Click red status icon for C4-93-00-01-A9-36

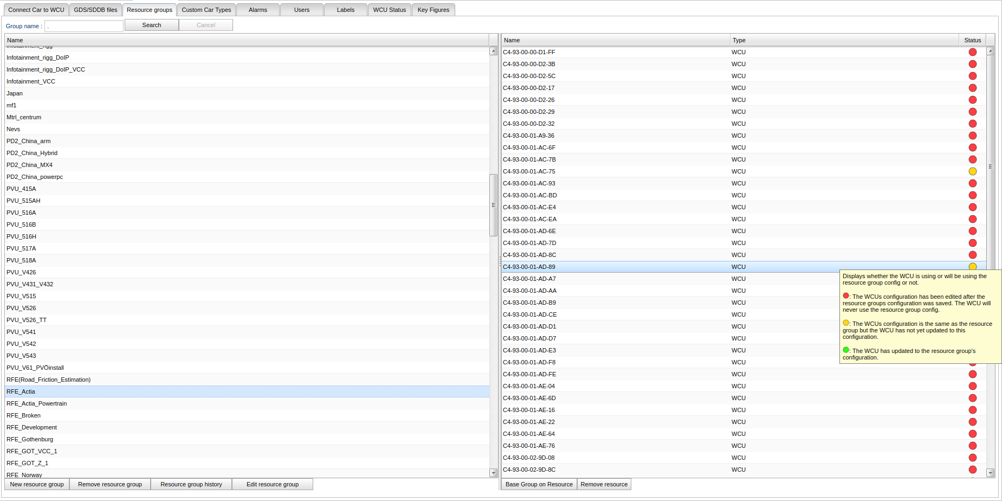972,136
